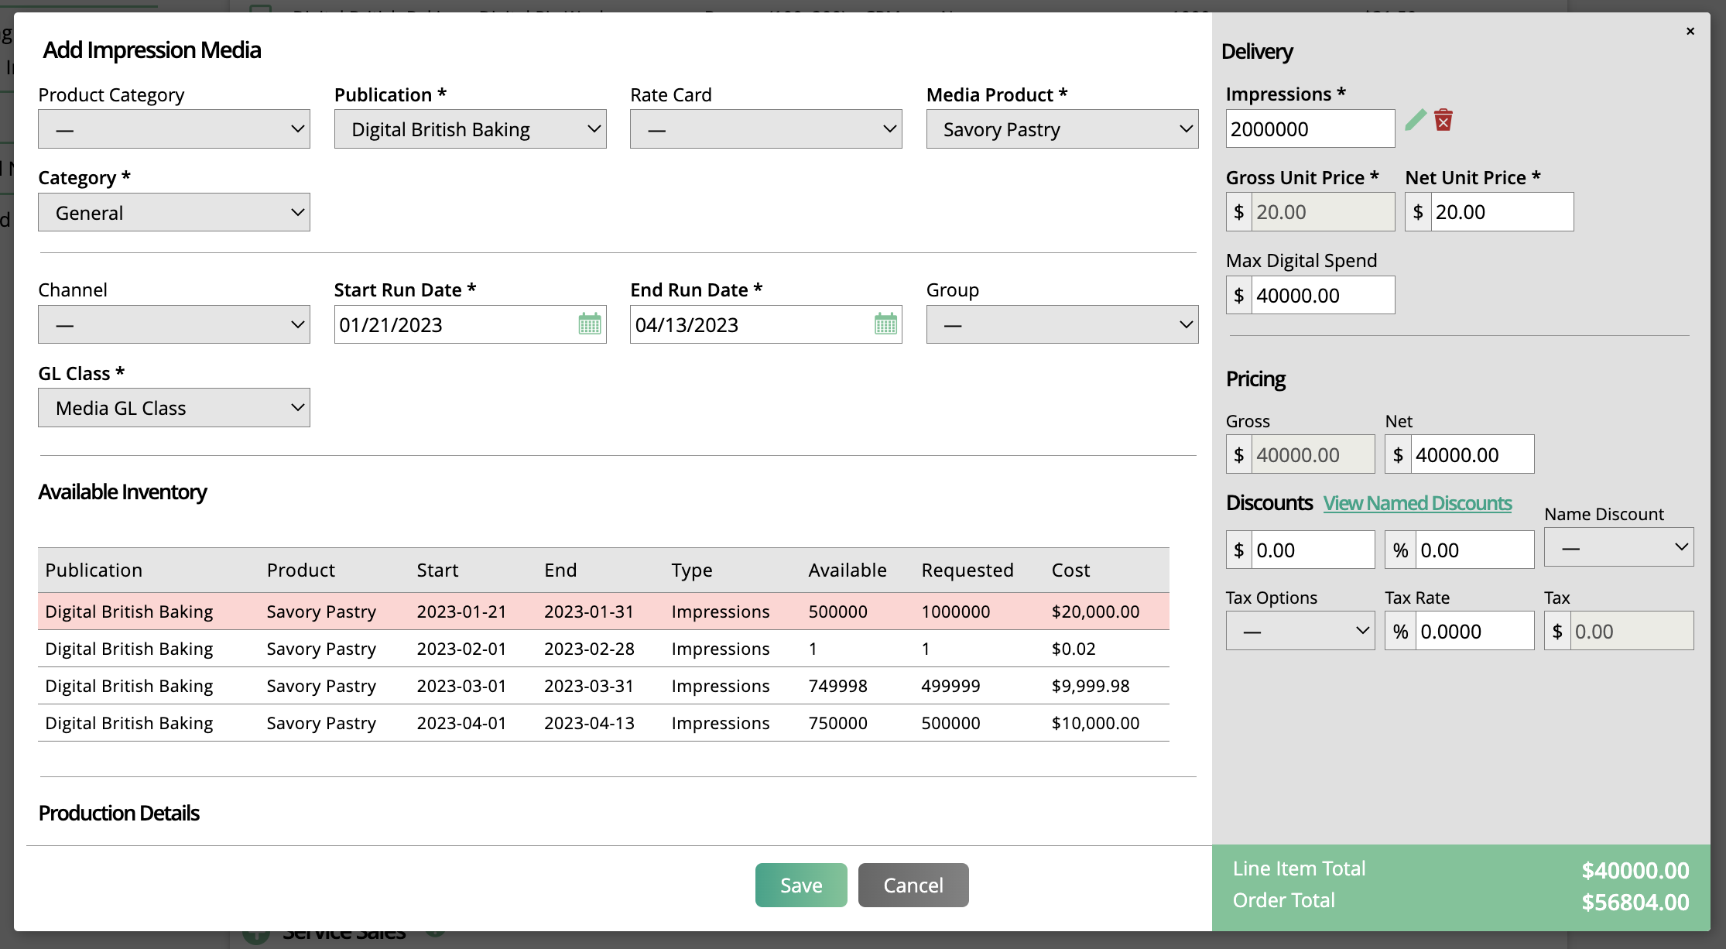This screenshot has height=949, width=1726.
Task: Click the Tax amount field
Action: pos(1632,631)
